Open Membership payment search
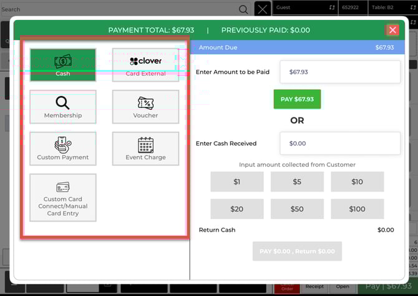 tap(62, 107)
